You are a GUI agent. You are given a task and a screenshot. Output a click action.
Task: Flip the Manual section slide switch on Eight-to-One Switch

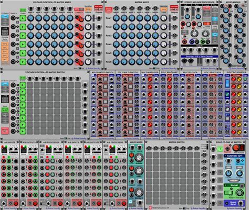coord(229,193)
